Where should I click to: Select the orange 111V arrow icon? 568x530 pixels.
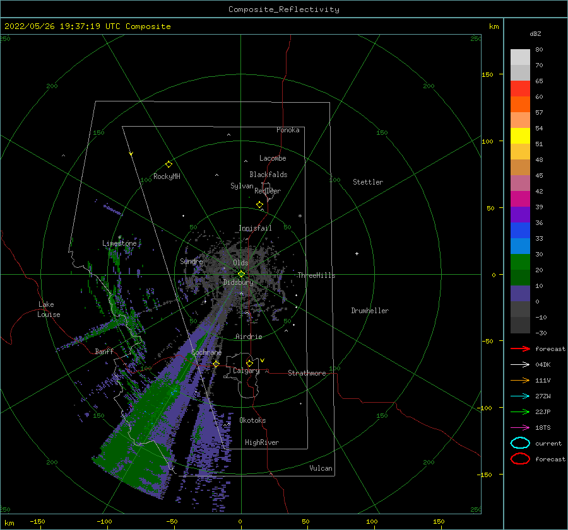pos(520,380)
